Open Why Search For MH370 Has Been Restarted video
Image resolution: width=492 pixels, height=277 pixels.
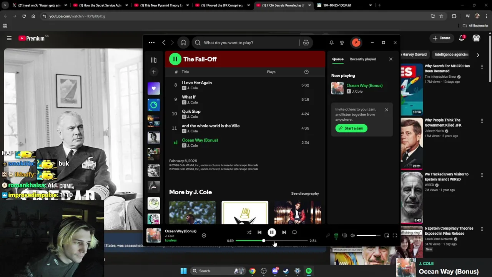point(447,68)
